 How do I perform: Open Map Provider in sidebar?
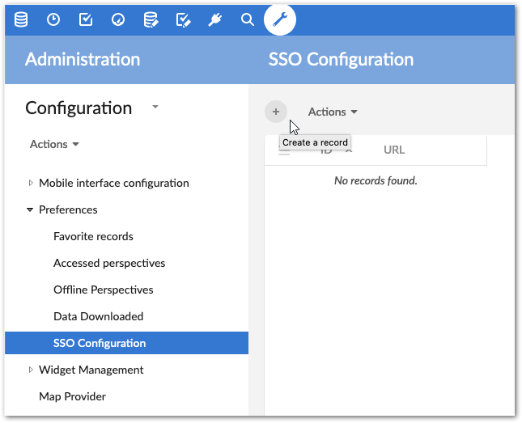(72, 396)
